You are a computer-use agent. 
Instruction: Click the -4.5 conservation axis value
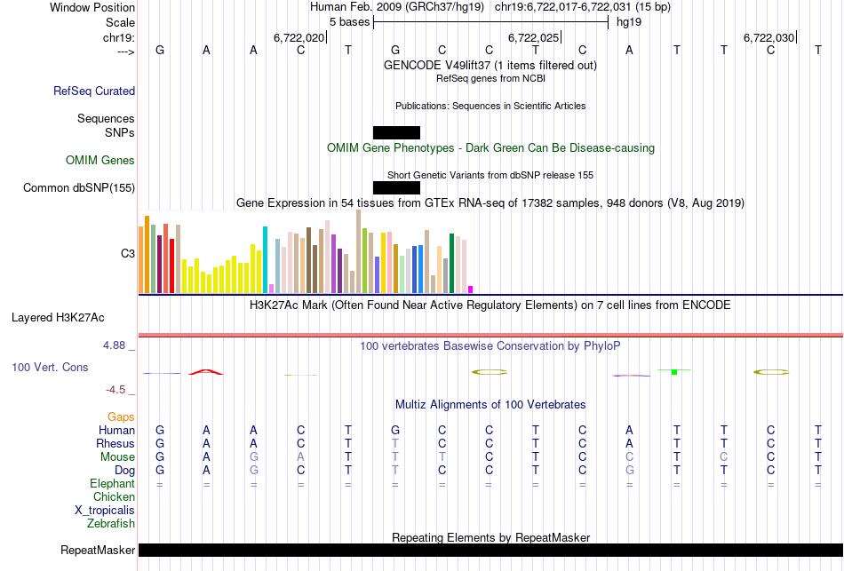115,390
